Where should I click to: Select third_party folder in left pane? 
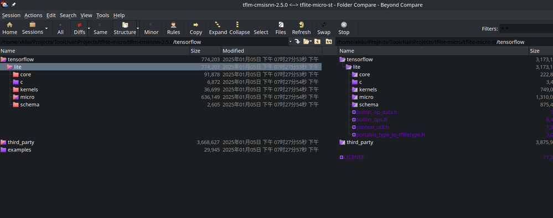point(21,142)
